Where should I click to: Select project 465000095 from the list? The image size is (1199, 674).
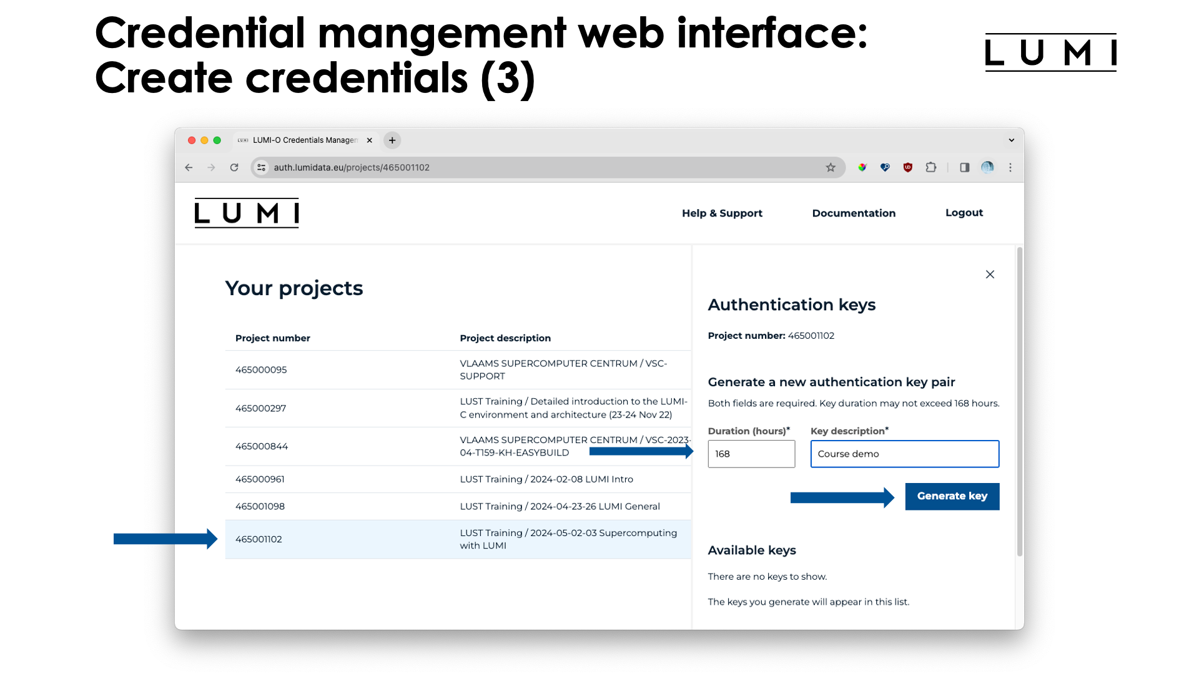[260, 369]
